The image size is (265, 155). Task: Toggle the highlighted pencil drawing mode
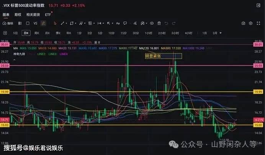[x=44, y=23]
